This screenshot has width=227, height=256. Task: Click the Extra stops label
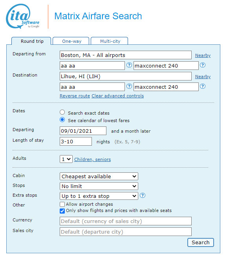(25, 195)
